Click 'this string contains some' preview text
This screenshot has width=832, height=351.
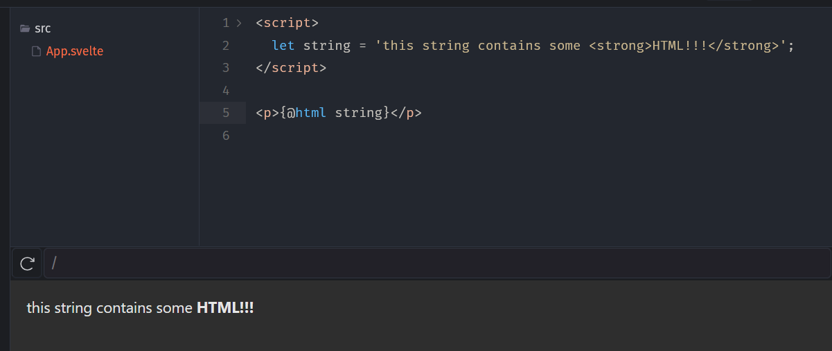109,307
